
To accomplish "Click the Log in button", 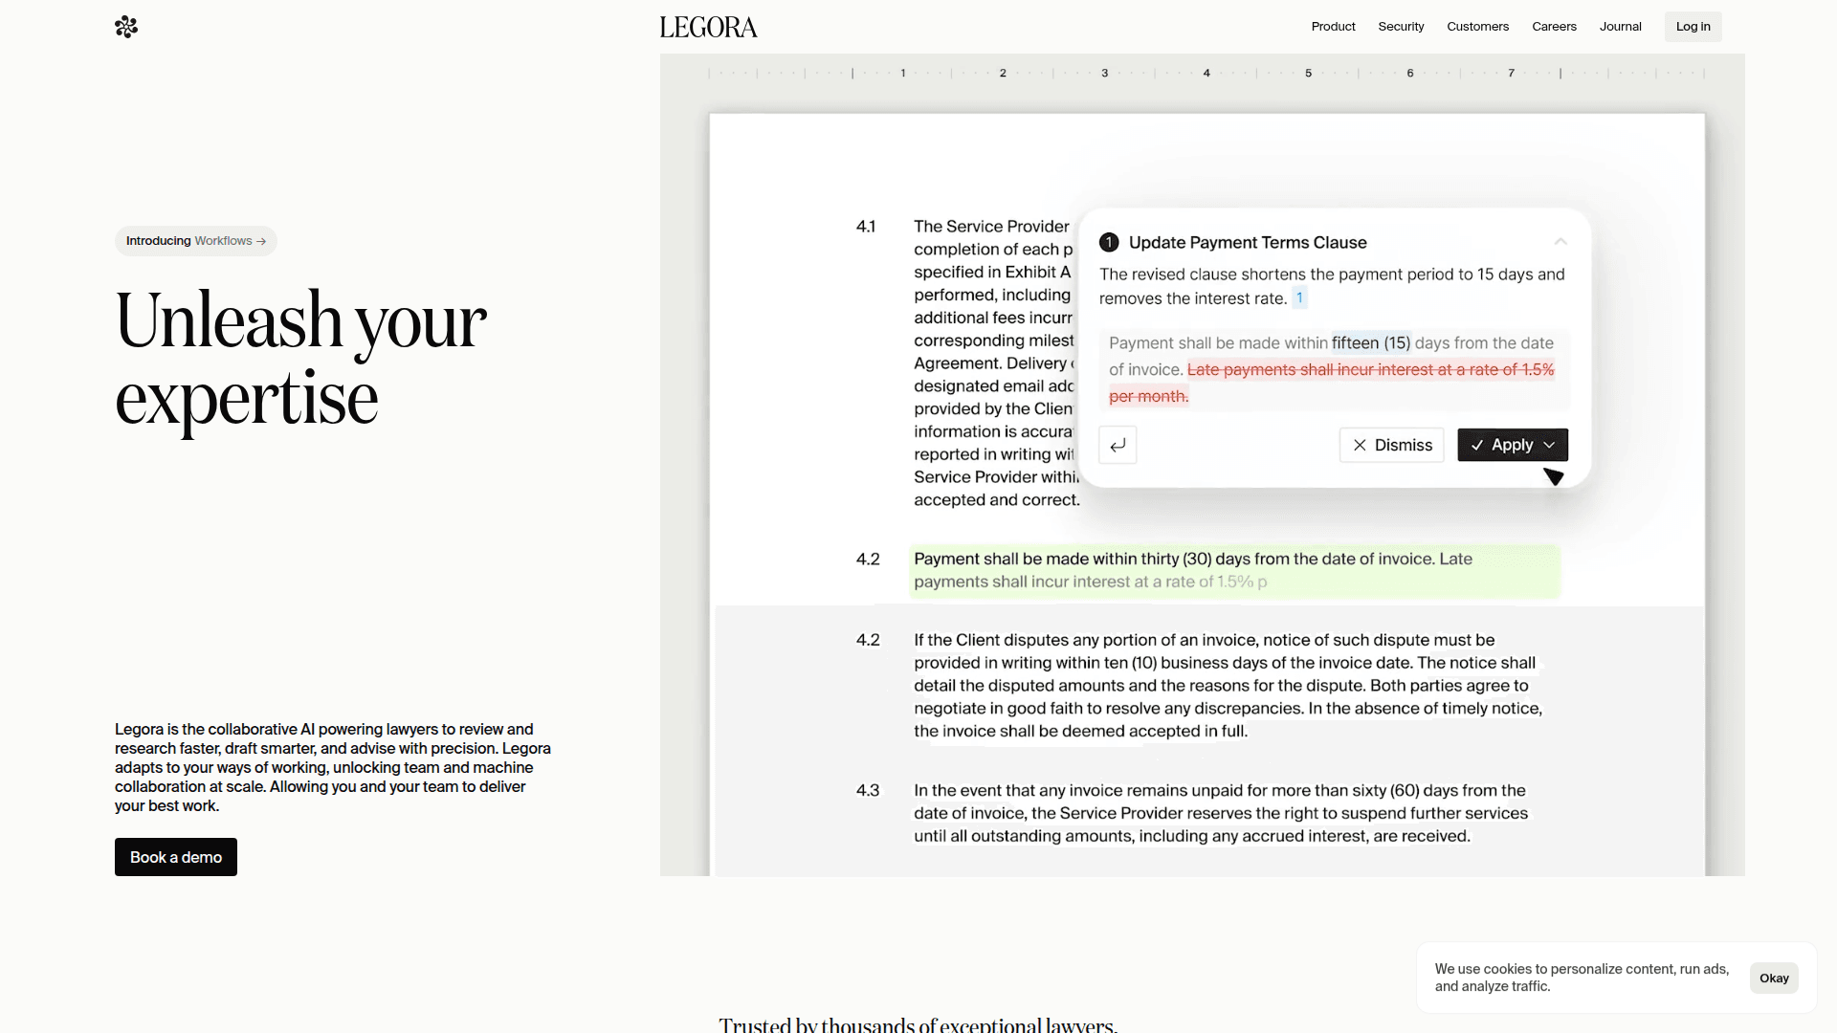I will (1693, 27).
